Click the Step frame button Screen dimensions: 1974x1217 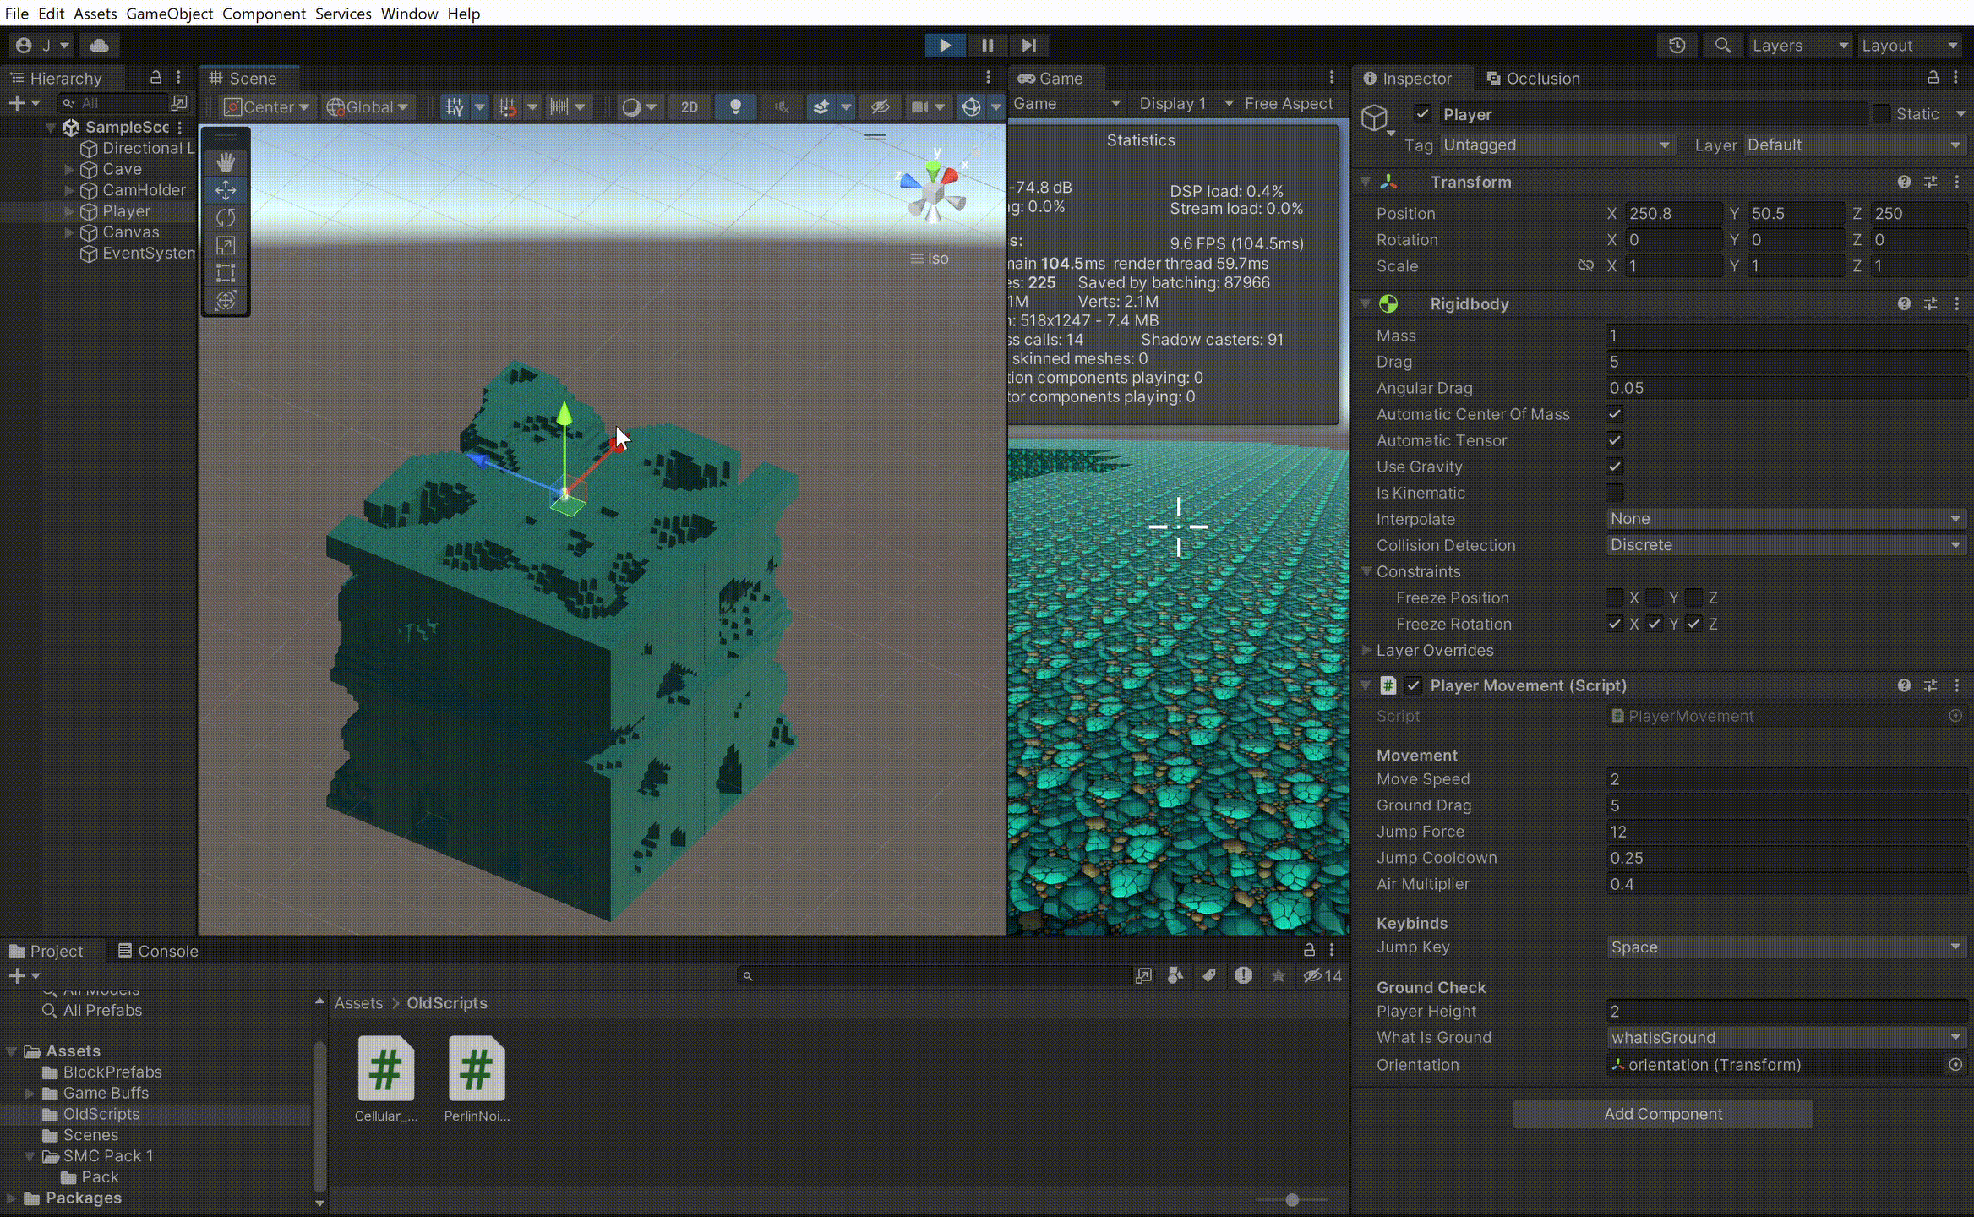point(1028,45)
